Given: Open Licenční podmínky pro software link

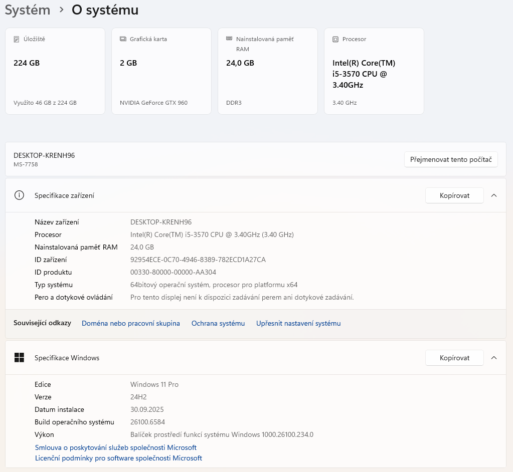Looking at the screenshot, I should [118, 458].
